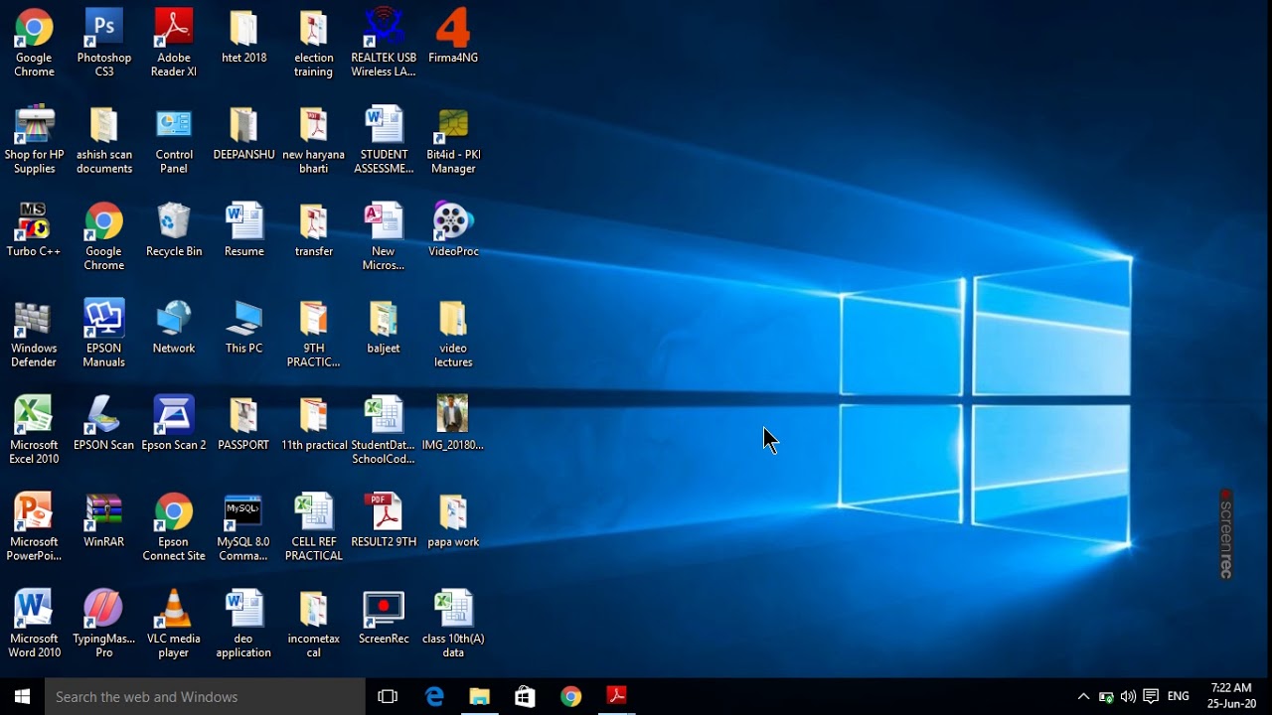
Task: Select the PASSPORT folder
Action: (243, 424)
